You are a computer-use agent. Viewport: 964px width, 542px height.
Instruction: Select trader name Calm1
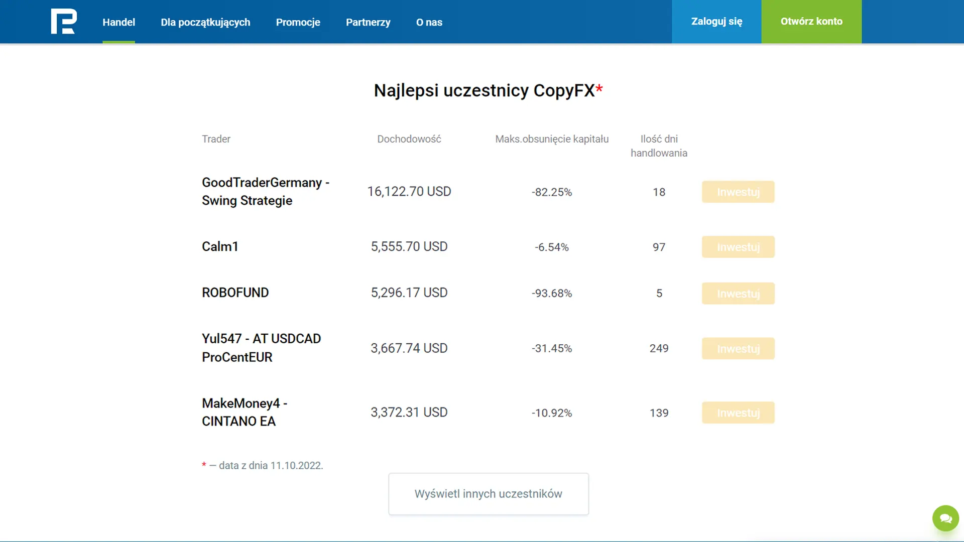(220, 246)
